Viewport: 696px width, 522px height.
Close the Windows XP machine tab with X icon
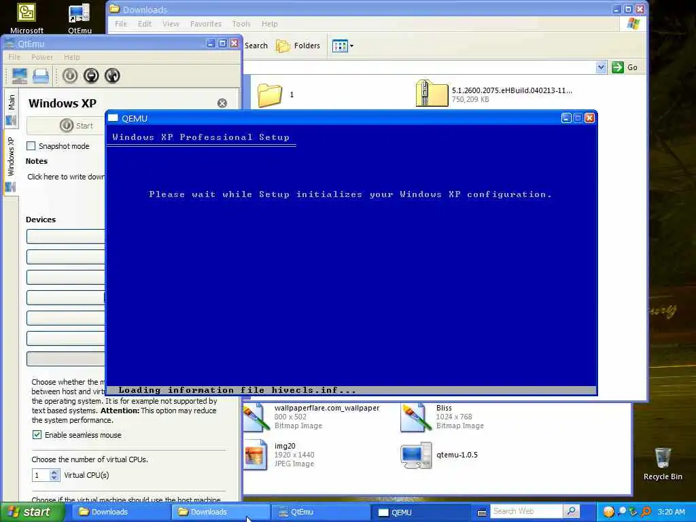pyautogui.click(x=222, y=103)
